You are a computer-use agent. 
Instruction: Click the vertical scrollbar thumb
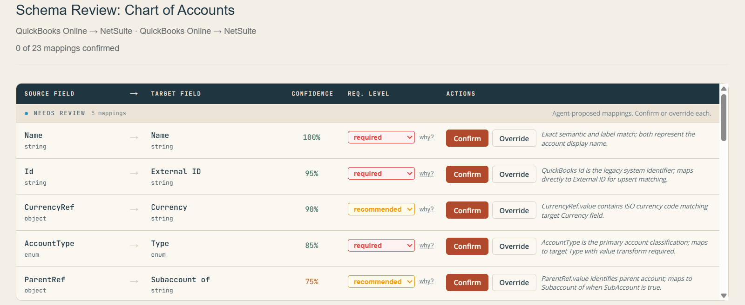pyautogui.click(x=724, y=117)
